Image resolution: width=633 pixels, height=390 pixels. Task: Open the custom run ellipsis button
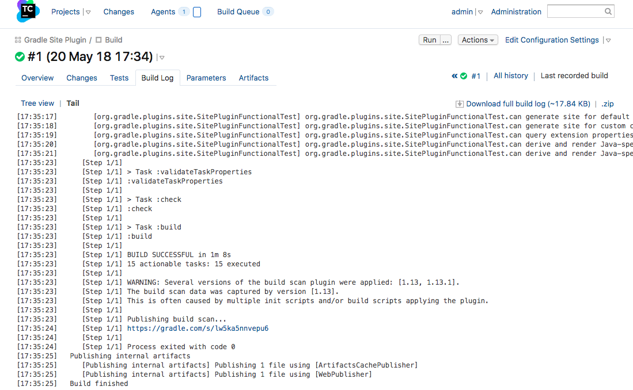pyautogui.click(x=445, y=40)
